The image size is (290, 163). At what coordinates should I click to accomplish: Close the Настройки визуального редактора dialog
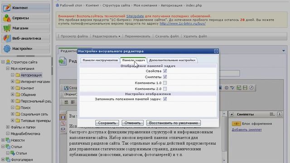click(x=216, y=51)
